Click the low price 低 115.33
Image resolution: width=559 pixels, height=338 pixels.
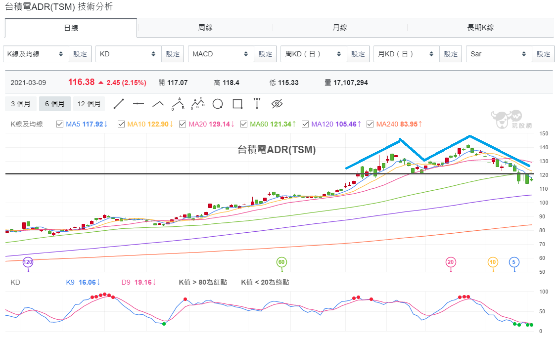pyautogui.click(x=284, y=83)
